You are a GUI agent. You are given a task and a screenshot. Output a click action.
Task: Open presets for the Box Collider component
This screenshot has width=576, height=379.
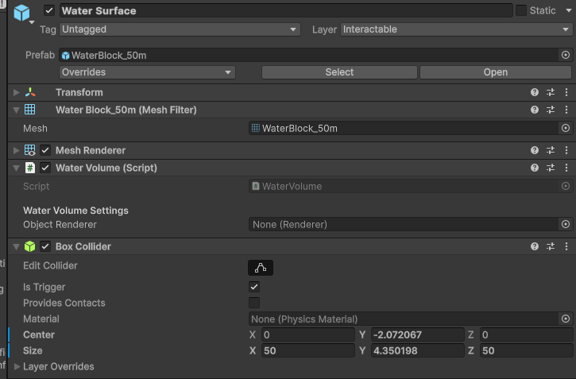[x=551, y=246]
